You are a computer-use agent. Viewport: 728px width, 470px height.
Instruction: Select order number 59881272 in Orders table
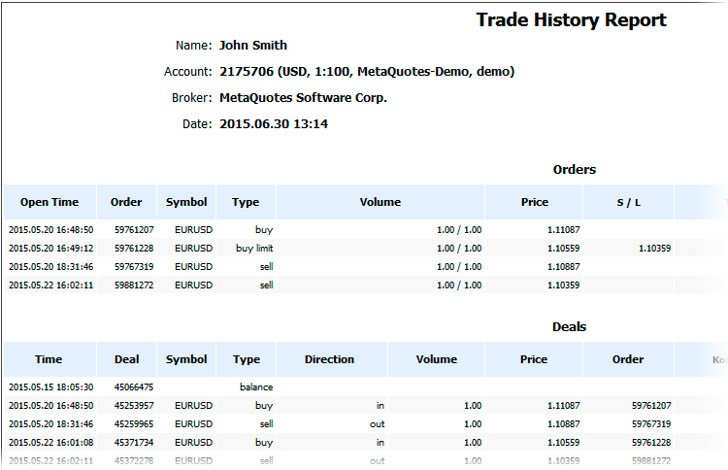pyautogui.click(x=134, y=285)
